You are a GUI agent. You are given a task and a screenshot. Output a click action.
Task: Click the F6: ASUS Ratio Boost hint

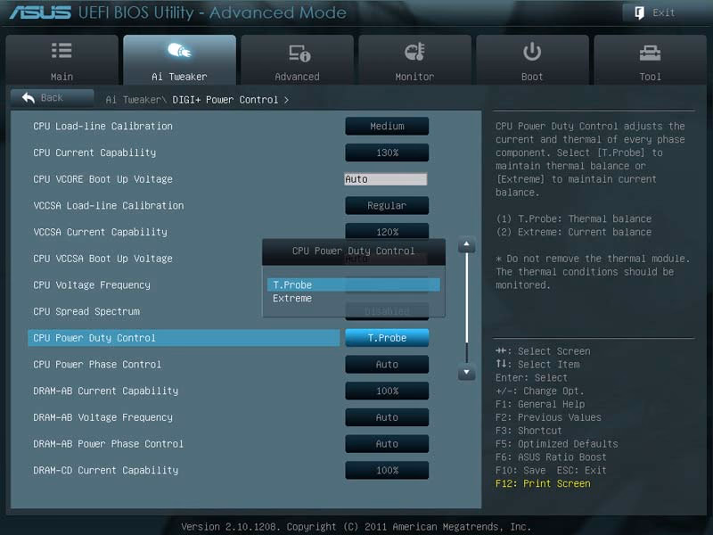coord(551,457)
